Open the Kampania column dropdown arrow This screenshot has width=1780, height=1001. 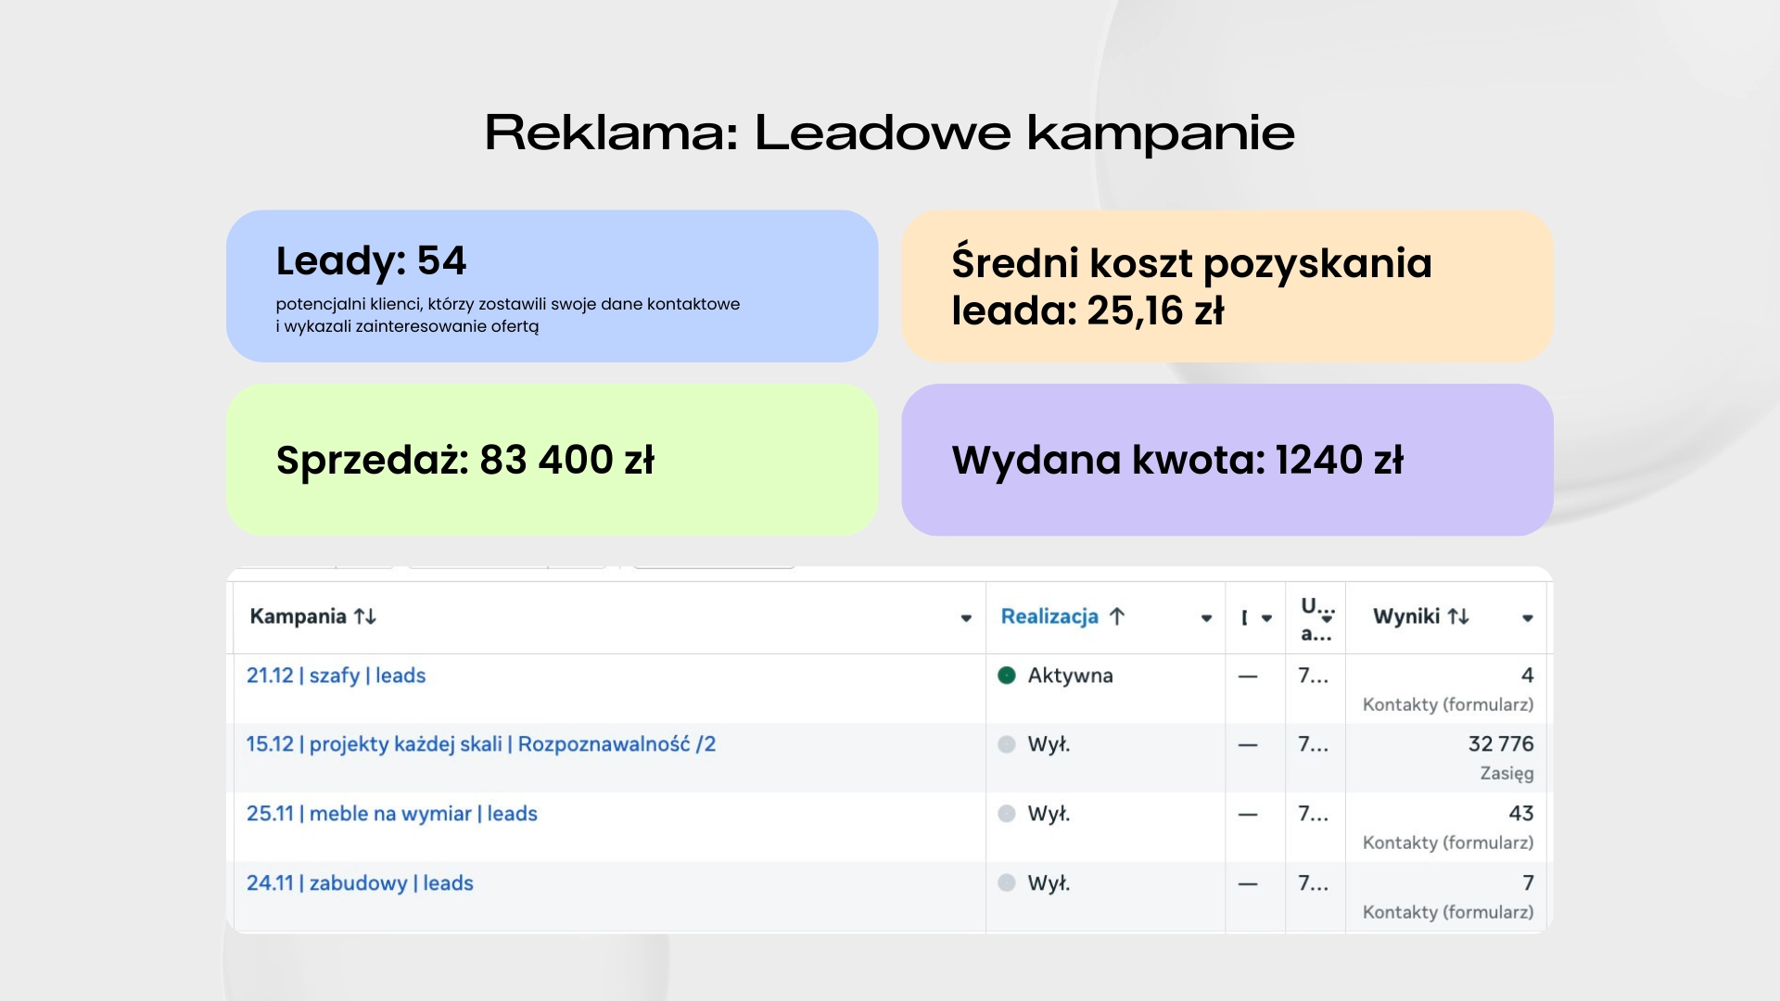click(964, 617)
